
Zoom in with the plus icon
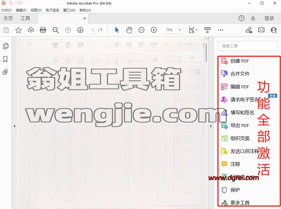tap(154, 30)
